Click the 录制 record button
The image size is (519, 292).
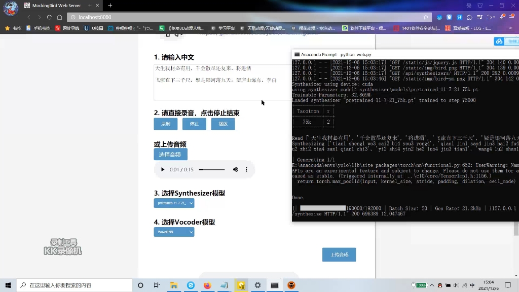coord(165,123)
